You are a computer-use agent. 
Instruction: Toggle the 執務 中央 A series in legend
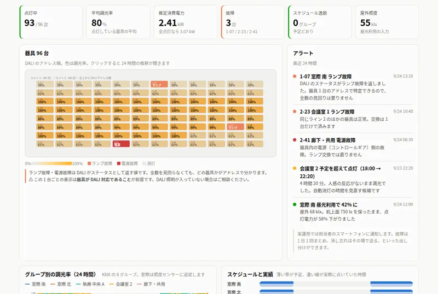(90, 284)
